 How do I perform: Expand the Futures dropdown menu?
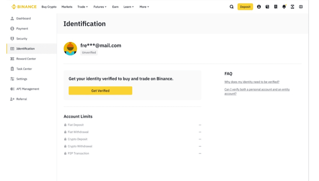tap(100, 7)
